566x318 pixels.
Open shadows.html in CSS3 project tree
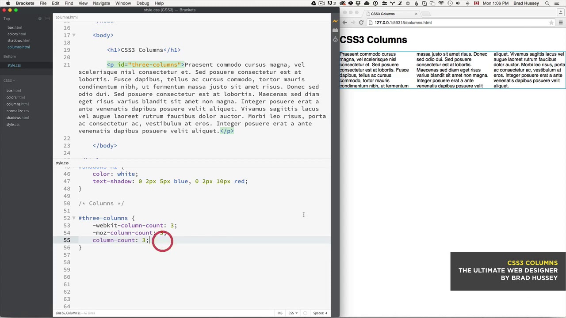click(x=18, y=117)
